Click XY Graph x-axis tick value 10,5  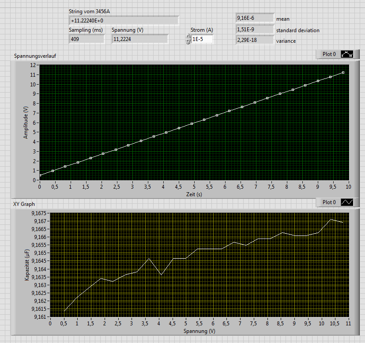tap(335, 324)
